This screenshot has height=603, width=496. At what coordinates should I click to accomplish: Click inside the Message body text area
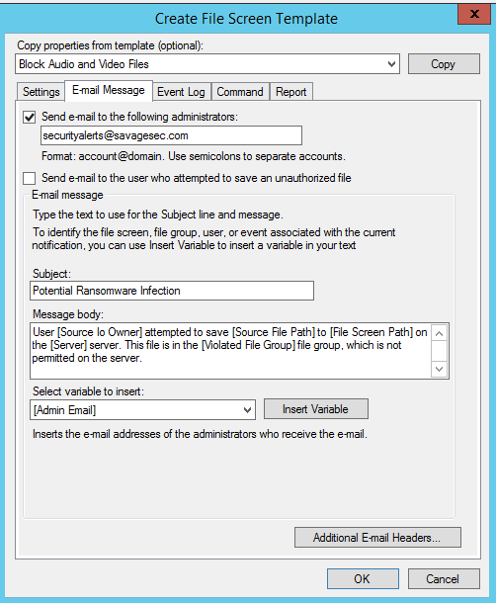click(x=230, y=351)
